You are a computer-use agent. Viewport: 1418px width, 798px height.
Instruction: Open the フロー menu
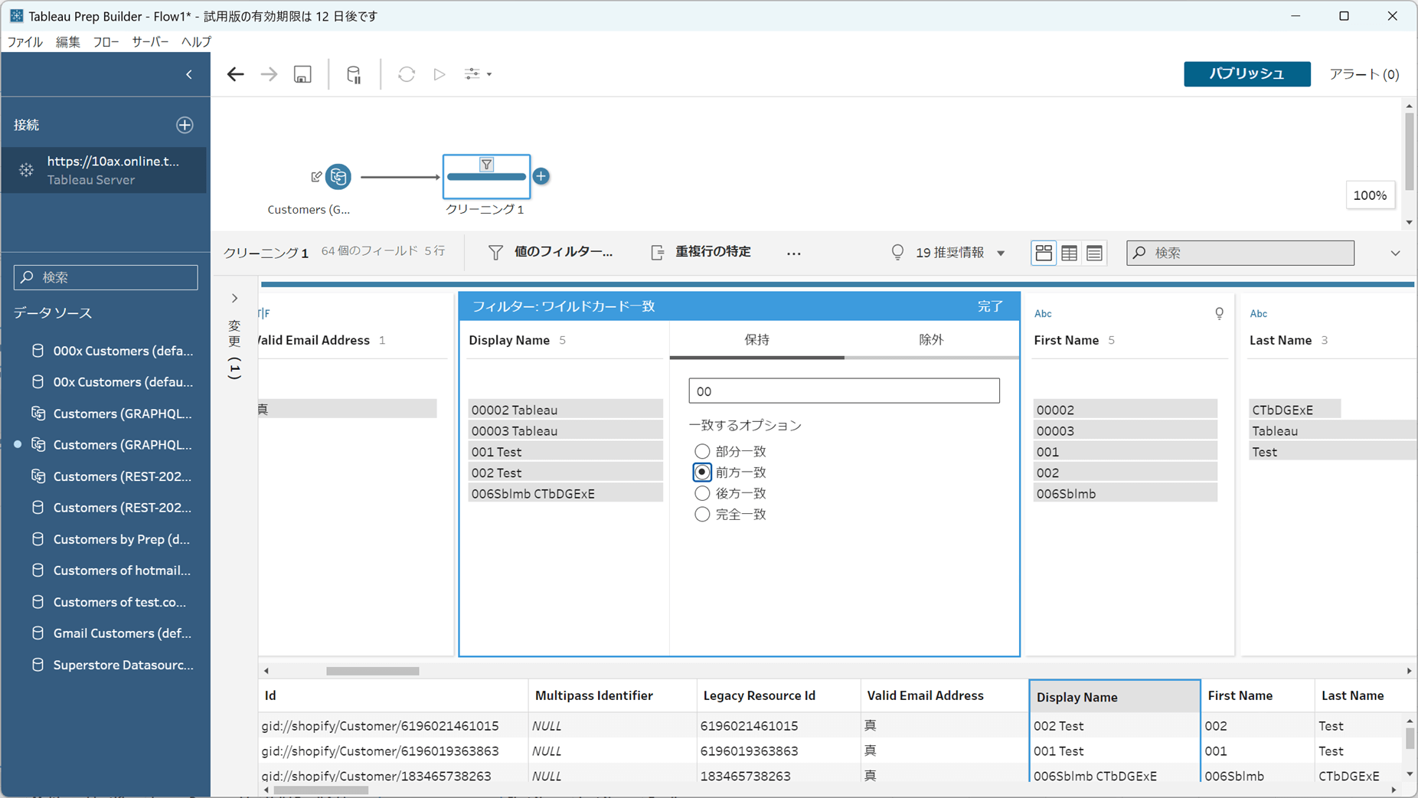coord(106,42)
